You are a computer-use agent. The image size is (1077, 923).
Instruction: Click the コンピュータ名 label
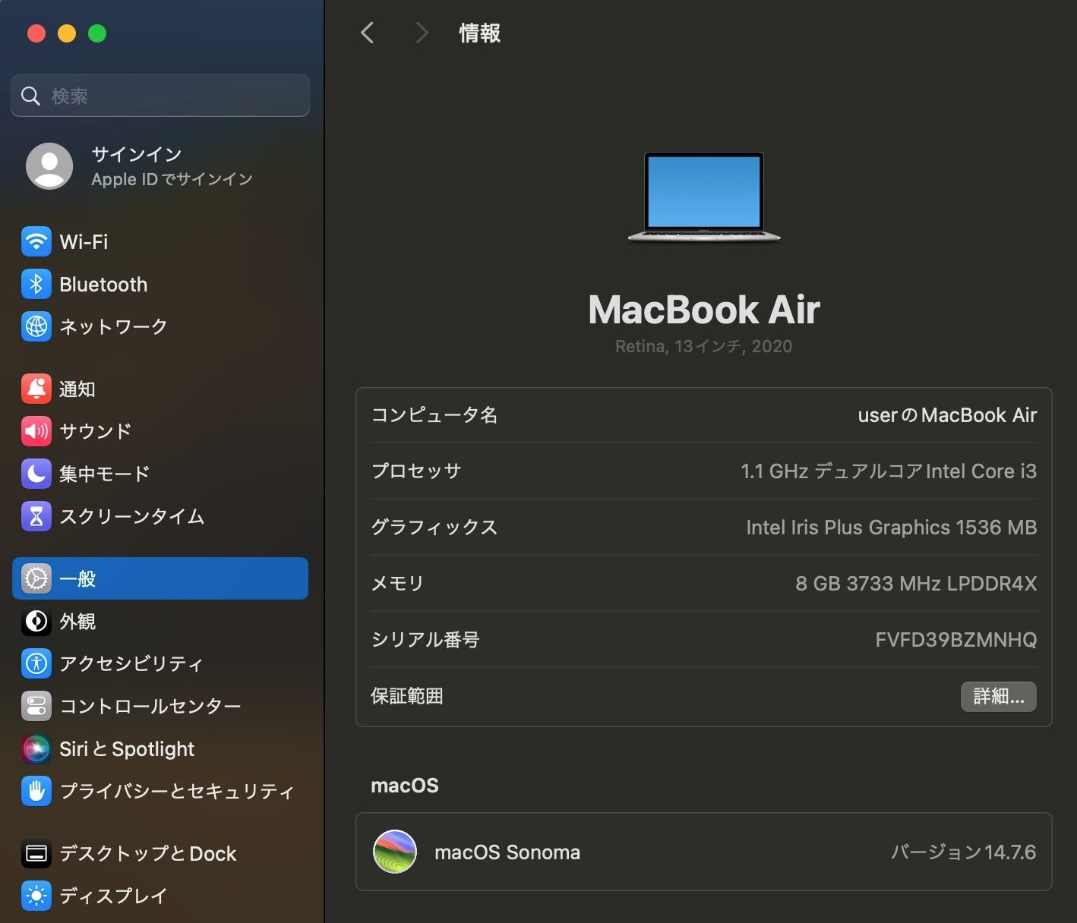434,415
